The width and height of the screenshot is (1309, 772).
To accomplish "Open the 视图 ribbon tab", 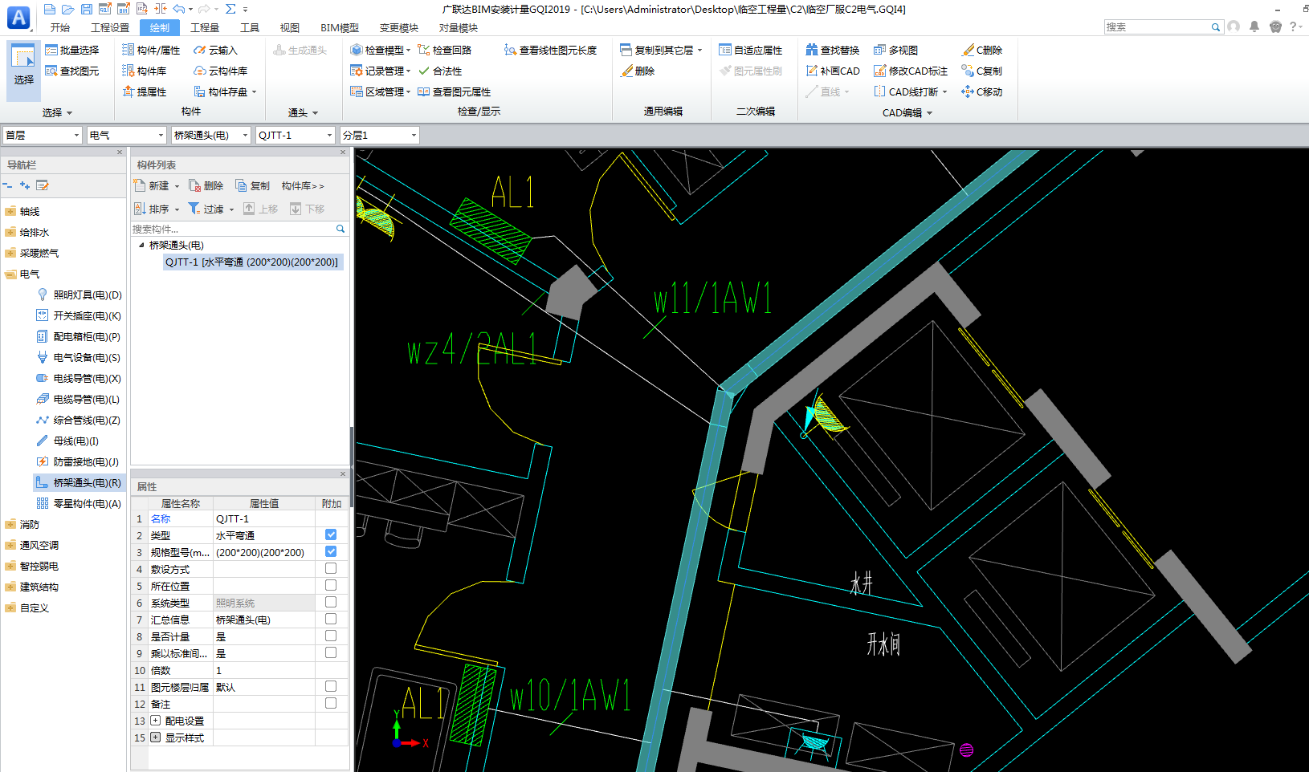I will click(290, 27).
